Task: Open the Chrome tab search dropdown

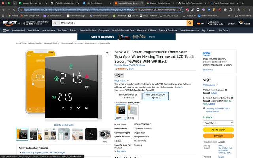Action: point(15,3)
